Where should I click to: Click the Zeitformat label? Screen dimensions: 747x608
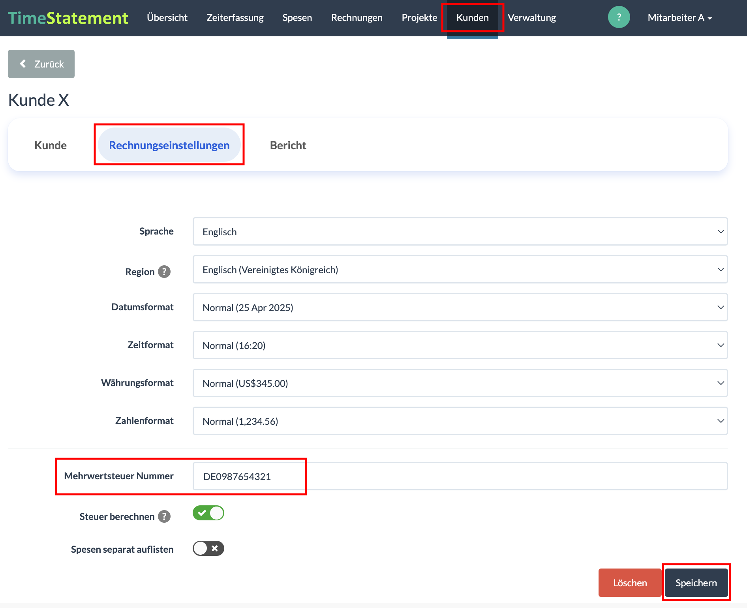pyautogui.click(x=150, y=345)
